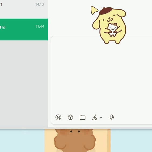Click the cube-shaped mini program icon
Viewport: 152px width, 152px height.
coord(70,118)
